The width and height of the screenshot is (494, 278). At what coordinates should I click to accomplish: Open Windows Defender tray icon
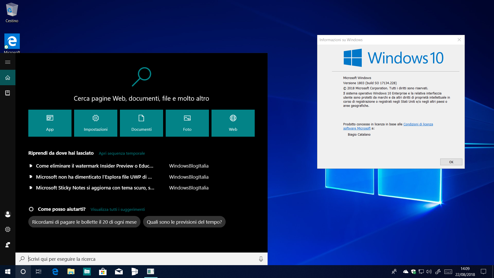pos(413,272)
